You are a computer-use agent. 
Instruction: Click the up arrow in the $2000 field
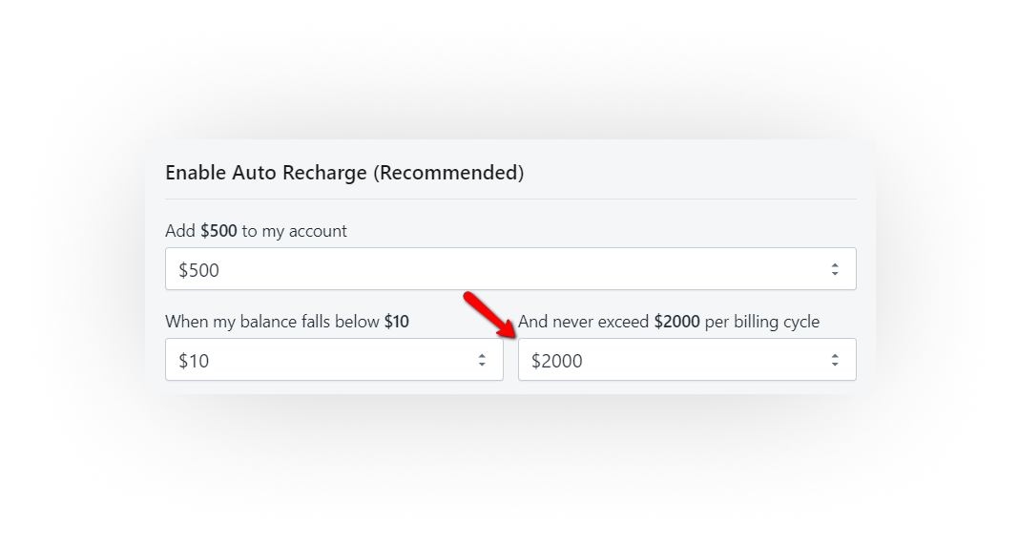pyautogui.click(x=835, y=356)
